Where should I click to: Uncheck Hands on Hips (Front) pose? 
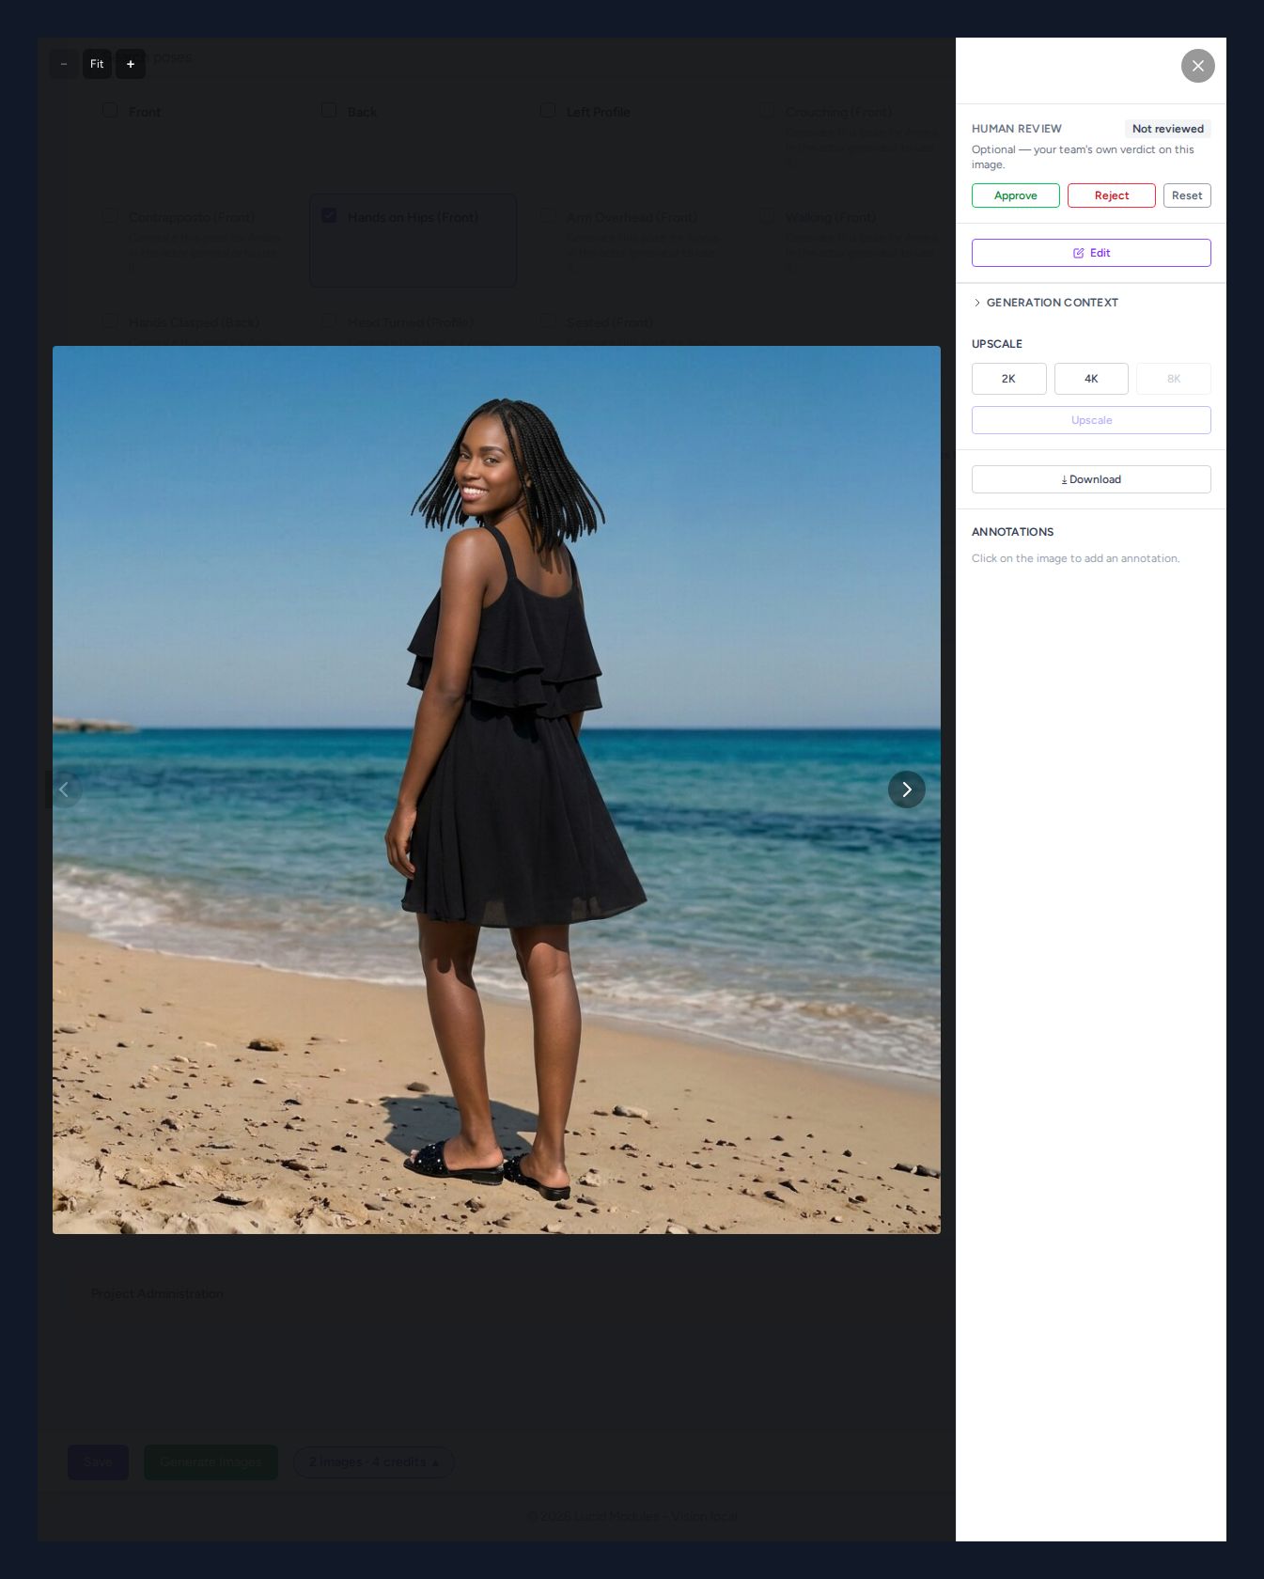click(329, 215)
